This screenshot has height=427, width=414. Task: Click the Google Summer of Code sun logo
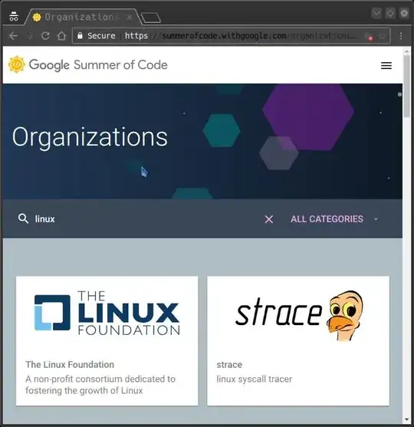click(x=17, y=64)
